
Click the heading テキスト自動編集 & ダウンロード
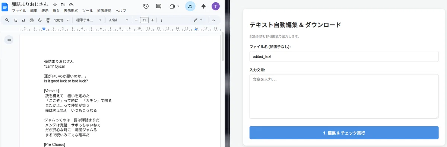tap(295, 25)
